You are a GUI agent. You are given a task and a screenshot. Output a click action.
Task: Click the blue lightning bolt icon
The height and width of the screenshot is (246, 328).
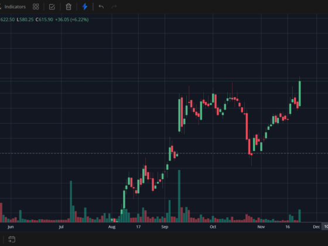[85, 6]
